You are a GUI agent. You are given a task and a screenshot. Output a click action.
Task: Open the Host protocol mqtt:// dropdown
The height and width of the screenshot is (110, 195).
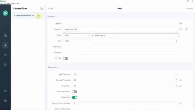(x=77, y=35)
